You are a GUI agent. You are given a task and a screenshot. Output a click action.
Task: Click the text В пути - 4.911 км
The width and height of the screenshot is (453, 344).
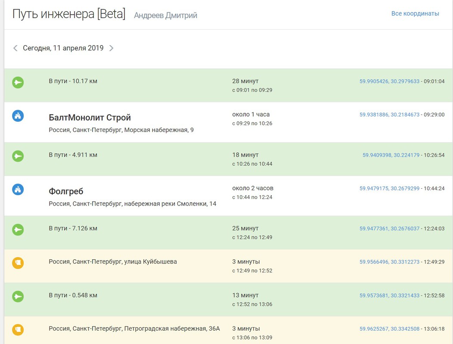[73, 155]
